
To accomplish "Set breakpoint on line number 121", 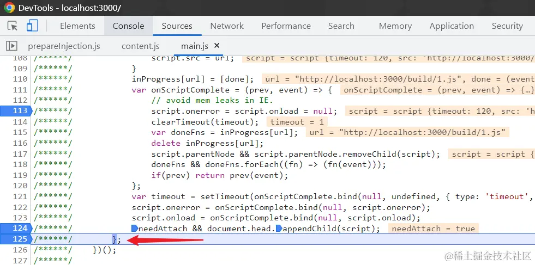I will [x=20, y=196].
